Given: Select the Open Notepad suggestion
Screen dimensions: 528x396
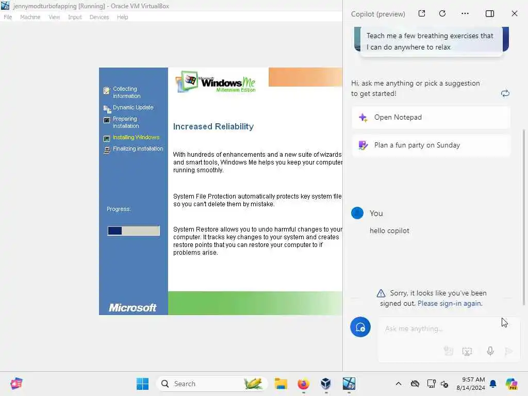Looking at the screenshot, I should [431, 117].
